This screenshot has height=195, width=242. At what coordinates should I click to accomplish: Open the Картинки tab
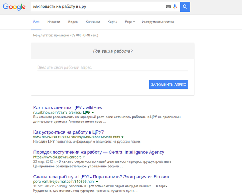[93, 22]
